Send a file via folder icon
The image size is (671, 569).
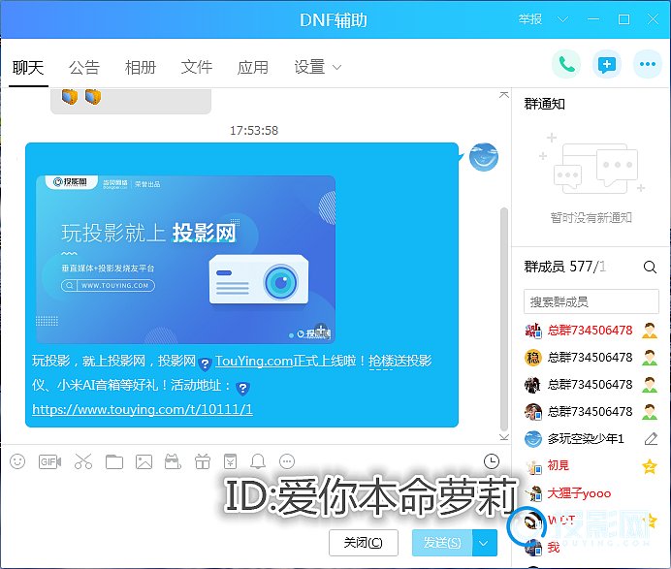coord(114,461)
